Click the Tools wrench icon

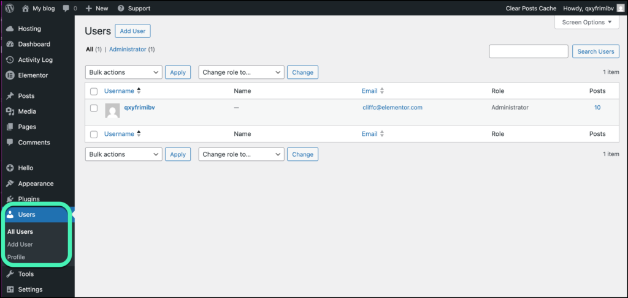pyautogui.click(x=10, y=274)
